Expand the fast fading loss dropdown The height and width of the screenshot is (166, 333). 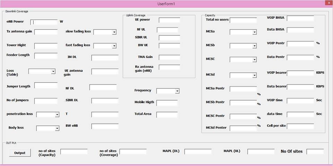tap(114, 46)
